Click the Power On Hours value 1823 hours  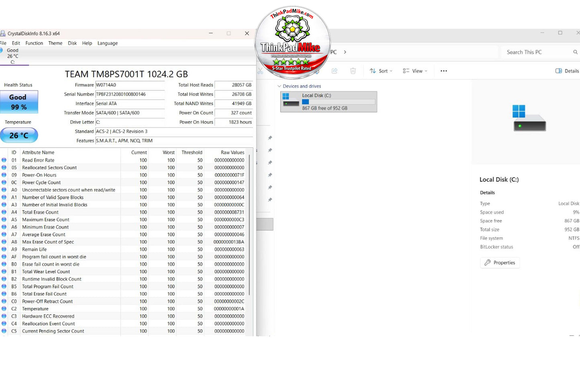[234, 122]
